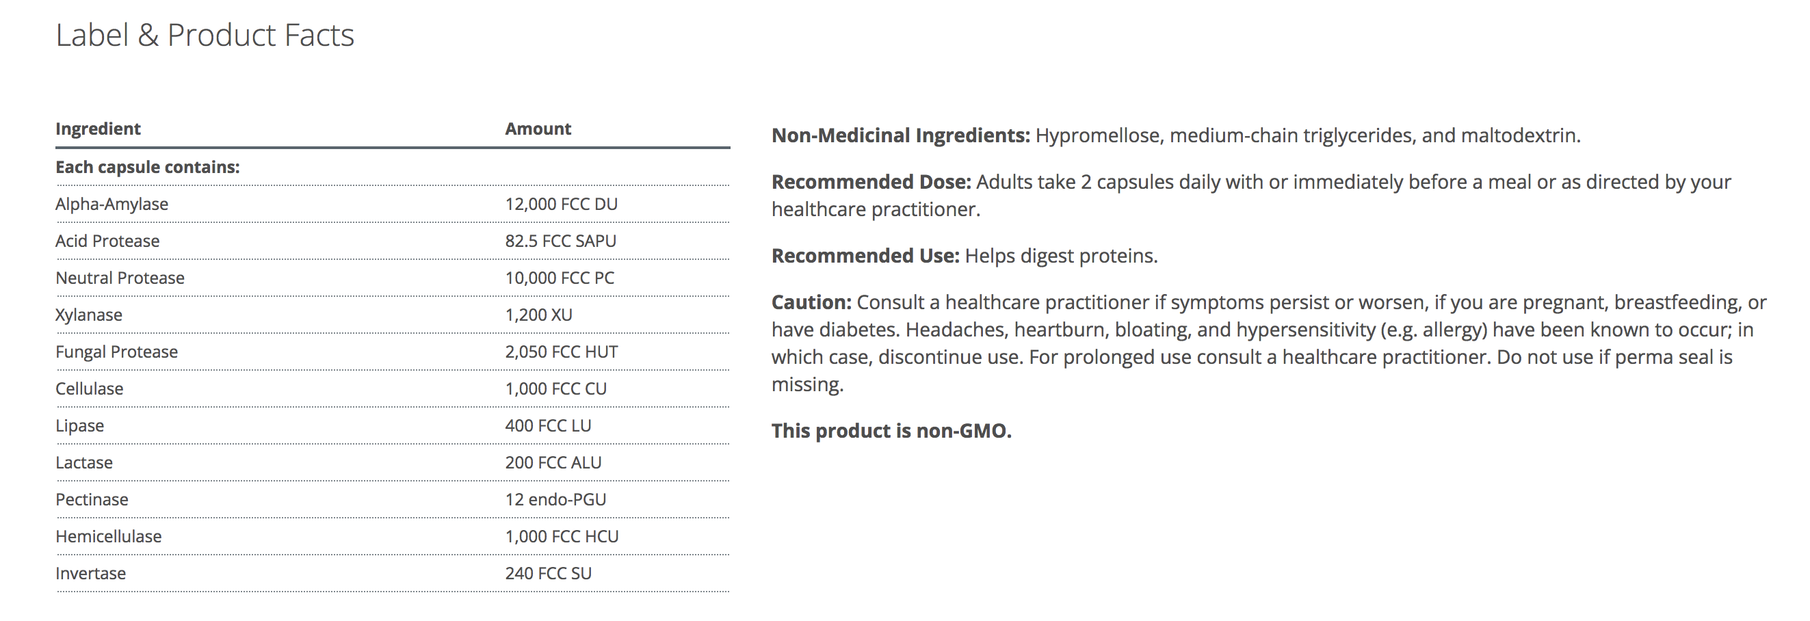This screenshot has height=621, width=1810.
Task: Click the "This product is non-GMO." statement
Action: (x=891, y=431)
